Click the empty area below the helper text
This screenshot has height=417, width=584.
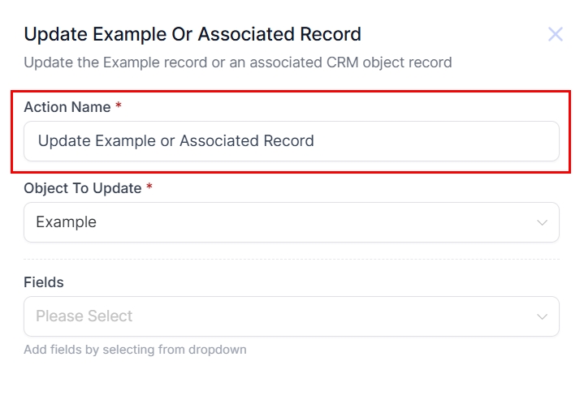[x=291, y=389]
